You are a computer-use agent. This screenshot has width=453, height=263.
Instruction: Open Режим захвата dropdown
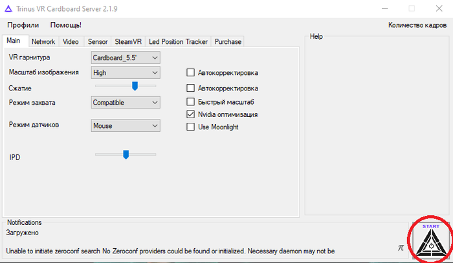click(126, 102)
